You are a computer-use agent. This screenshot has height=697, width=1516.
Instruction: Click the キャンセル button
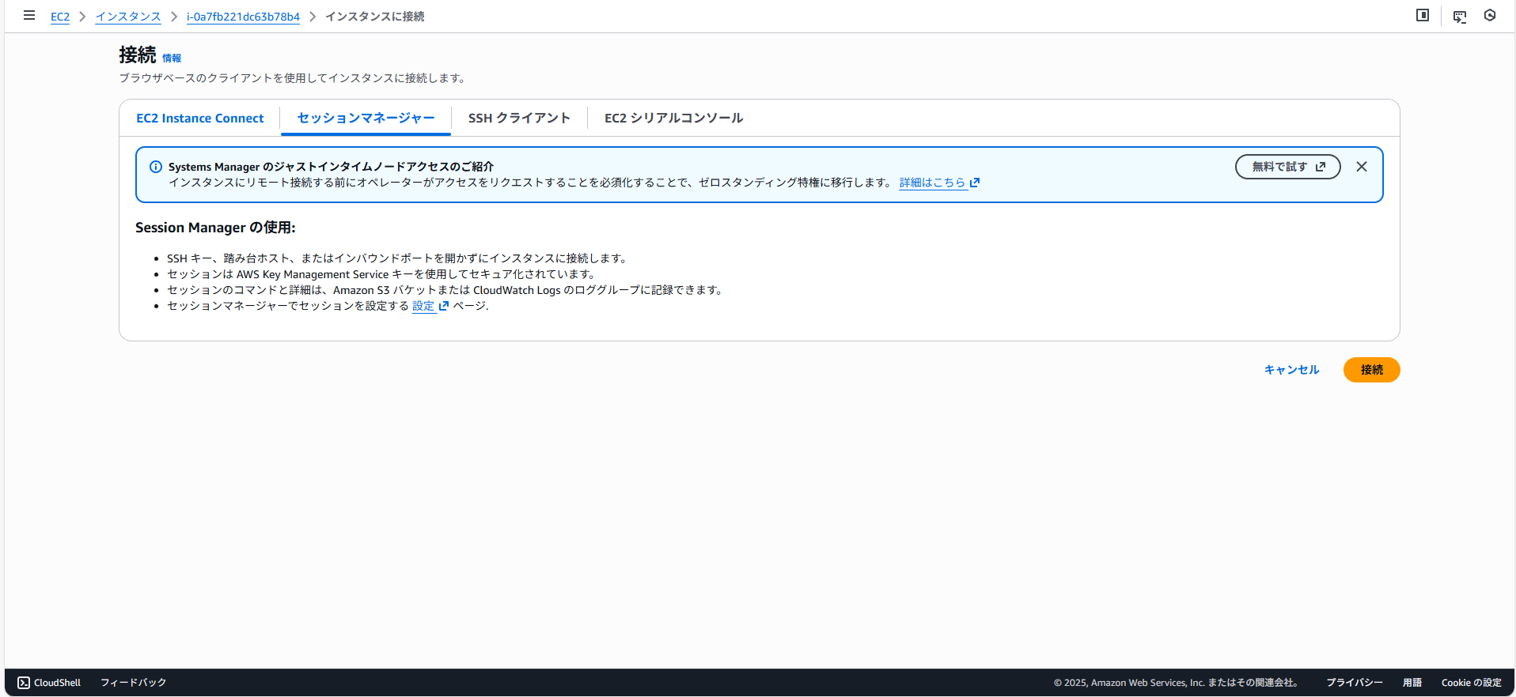(1291, 370)
